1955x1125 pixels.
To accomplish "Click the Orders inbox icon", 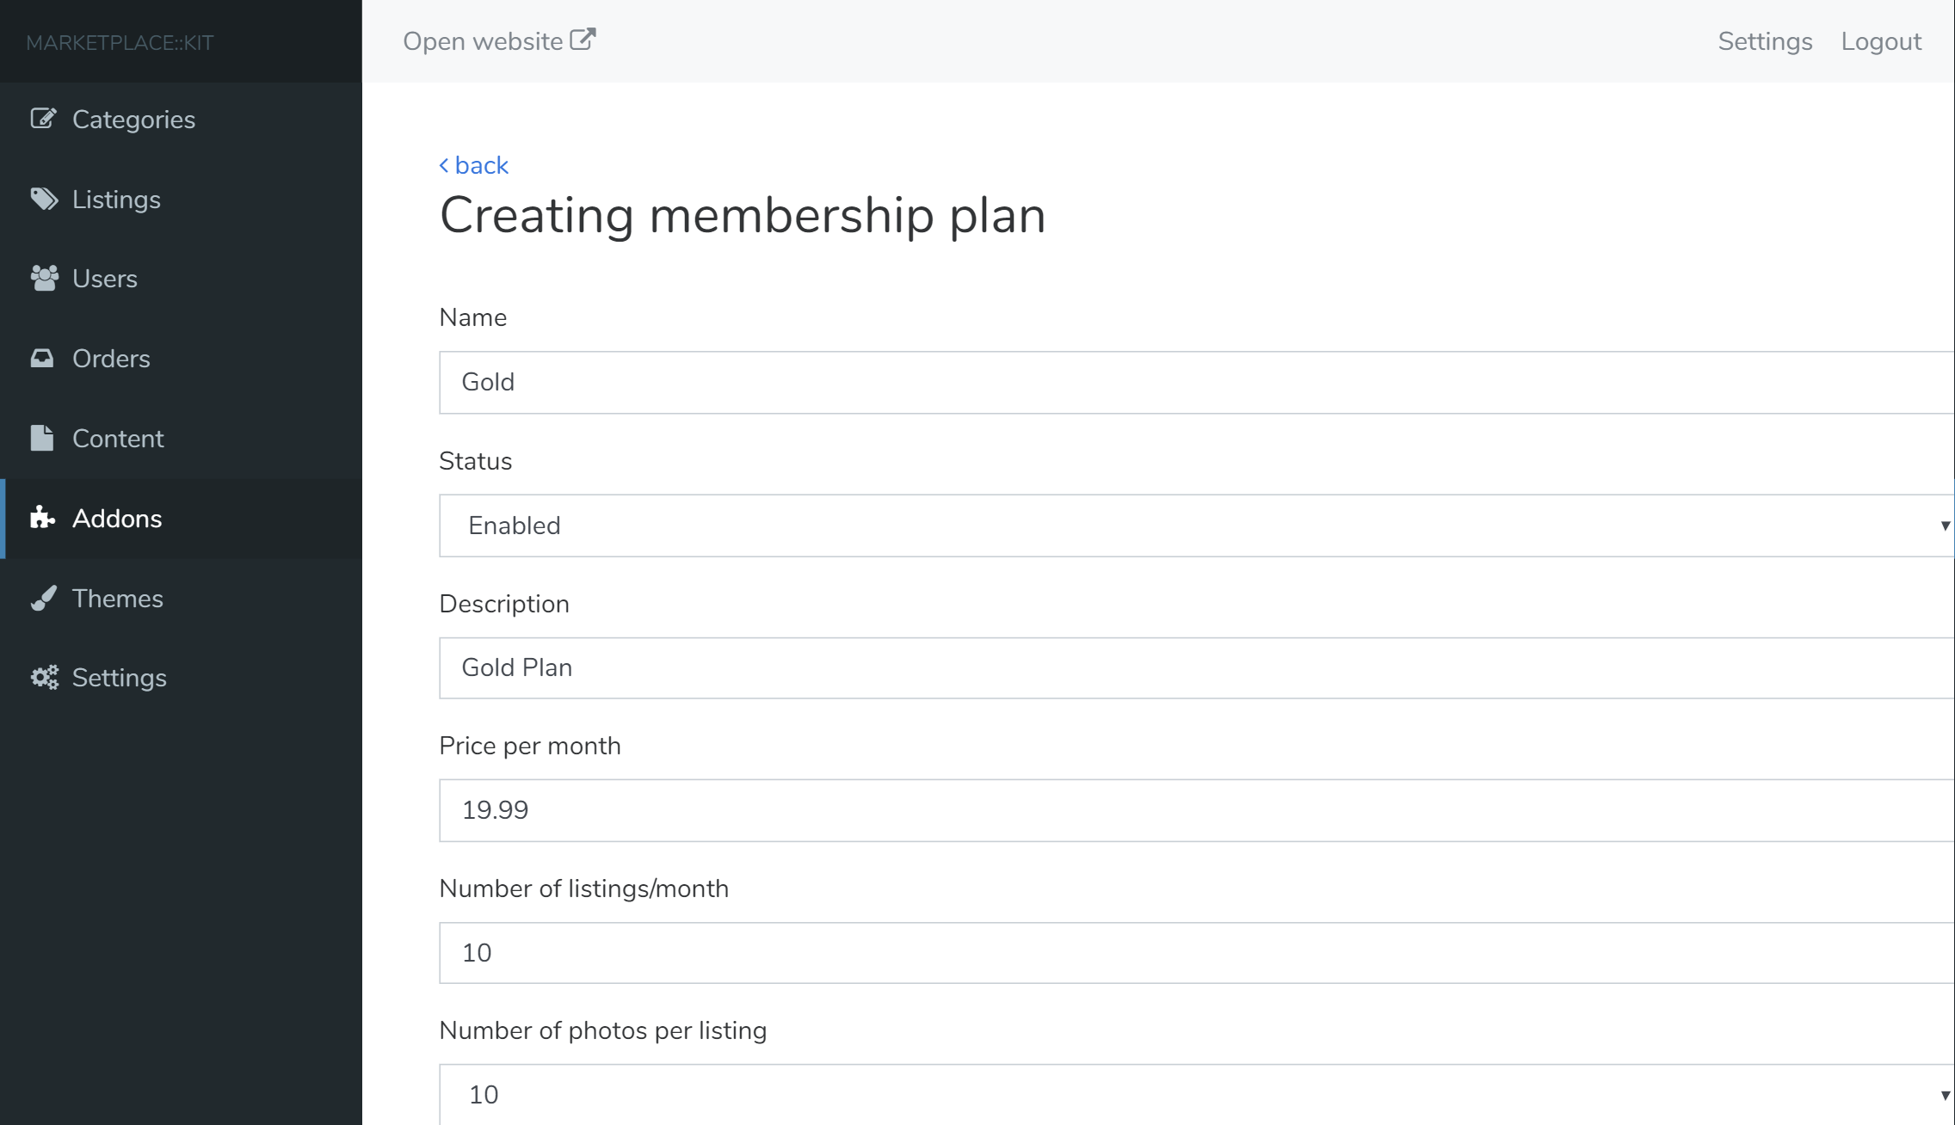I will coord(42,359).
